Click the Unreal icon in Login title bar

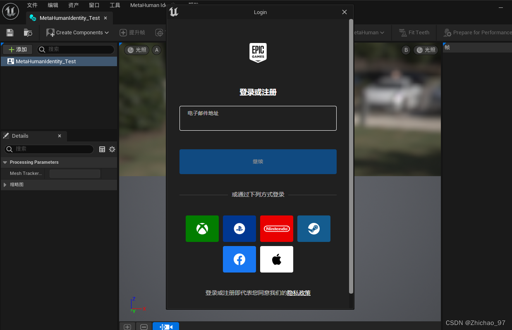tap(174, 12)
